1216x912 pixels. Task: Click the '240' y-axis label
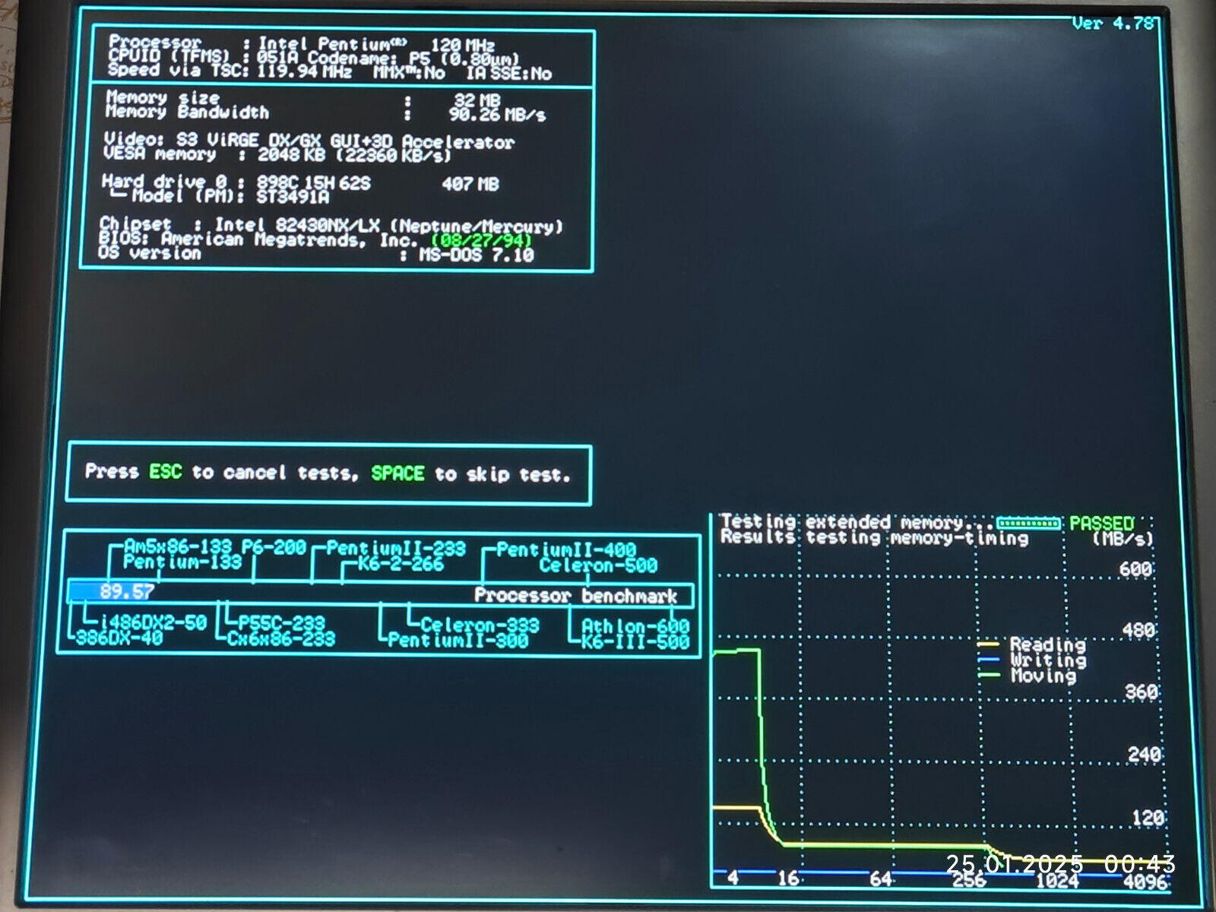(1144, 755)
